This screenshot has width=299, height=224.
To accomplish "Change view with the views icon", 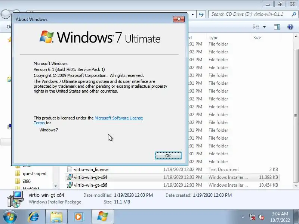I will point(256,27).
